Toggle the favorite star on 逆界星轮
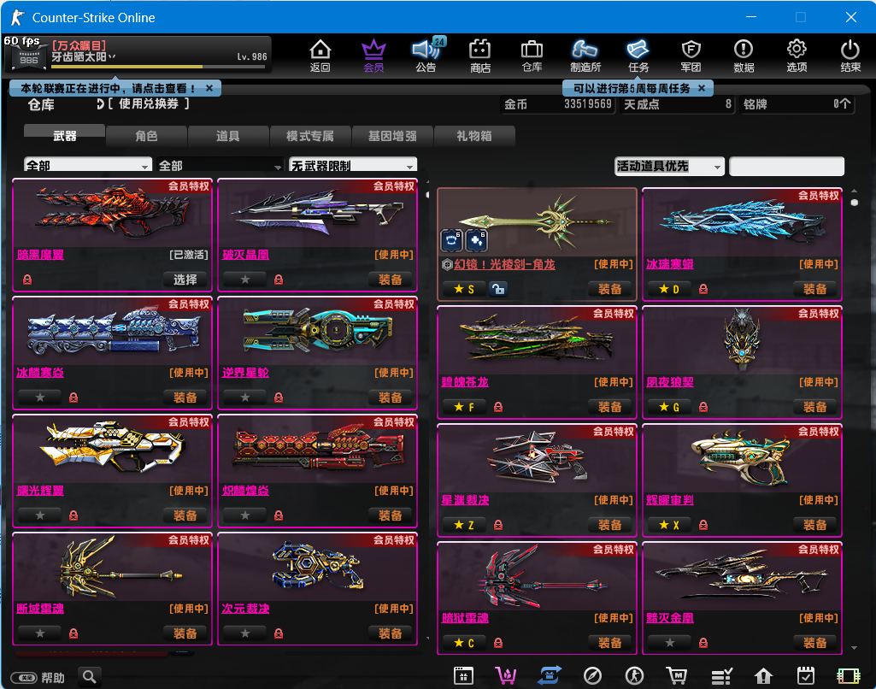This screenshot has height=689, width=876. [x=245, y=397]
